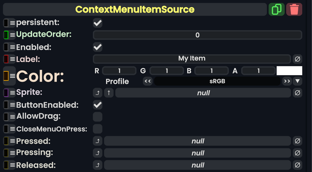Uncheck the ButtonEnabled checkbox
The height and width of the screenshot is (172, 312).
pyautogui.click(x=97, y=105)
